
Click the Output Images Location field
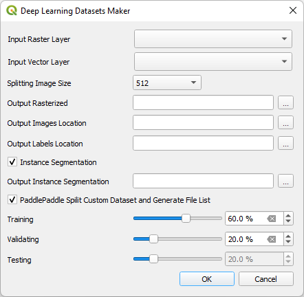tap(203, 122)
